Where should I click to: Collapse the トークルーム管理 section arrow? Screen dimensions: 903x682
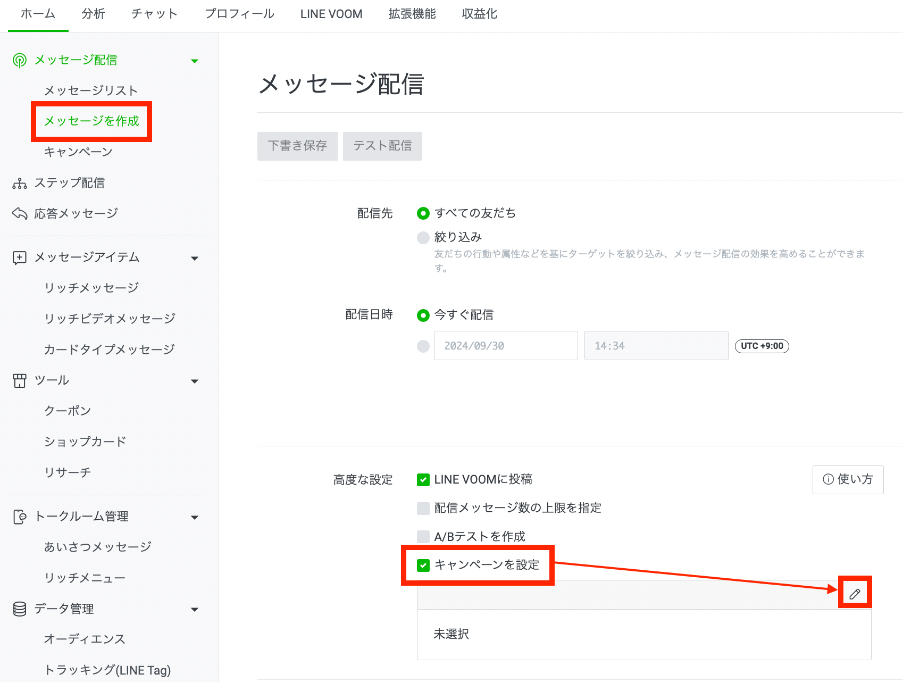point(195,517)
